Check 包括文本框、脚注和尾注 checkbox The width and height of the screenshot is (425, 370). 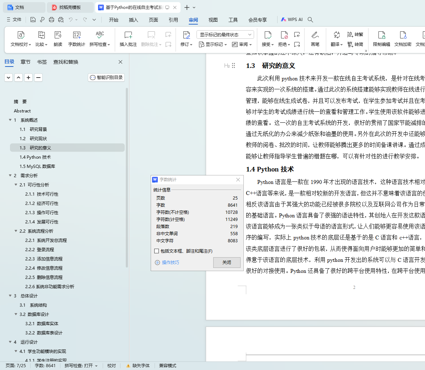click(x=156, y=251)
